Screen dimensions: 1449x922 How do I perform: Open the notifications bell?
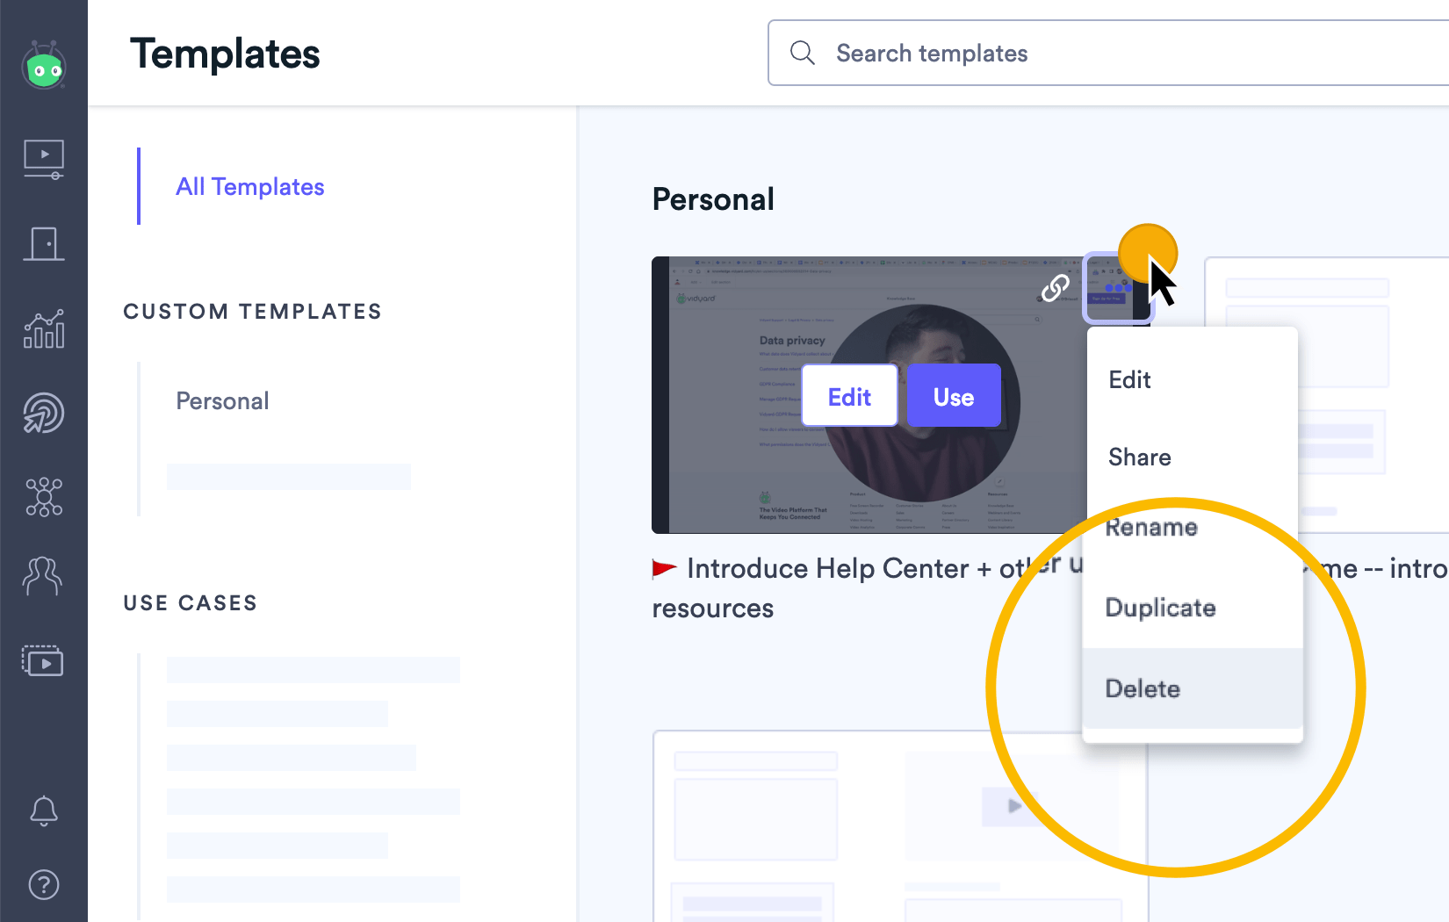coord(44,810)
